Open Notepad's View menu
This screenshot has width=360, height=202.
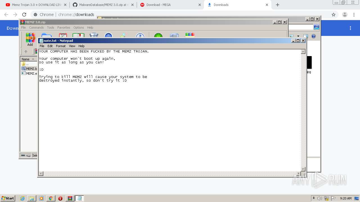click(72, 46)
